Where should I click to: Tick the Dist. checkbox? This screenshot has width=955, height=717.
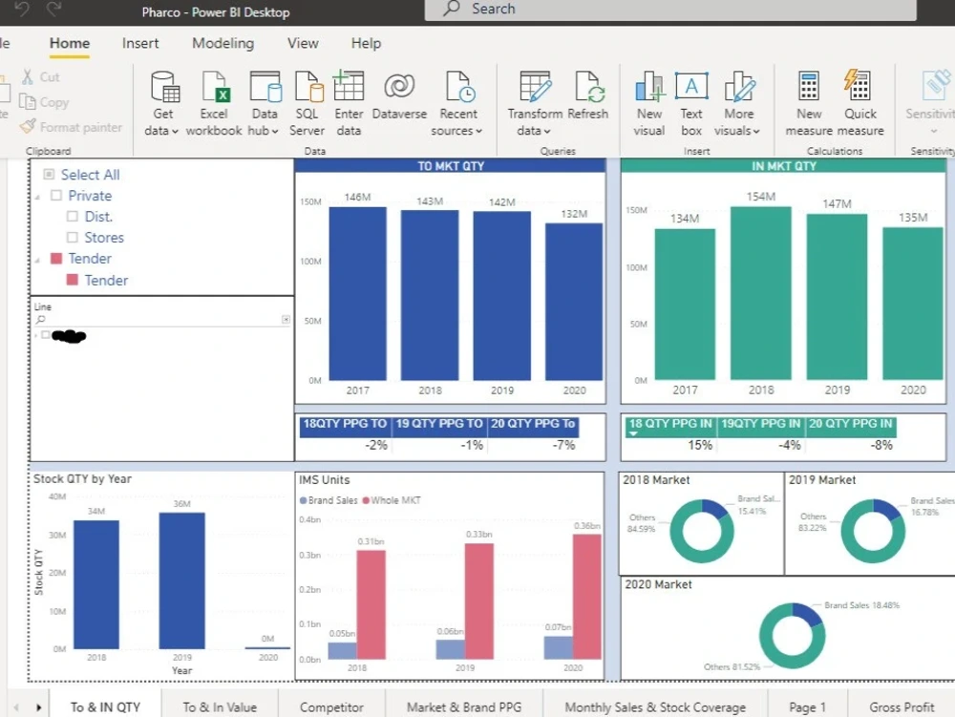71,216
